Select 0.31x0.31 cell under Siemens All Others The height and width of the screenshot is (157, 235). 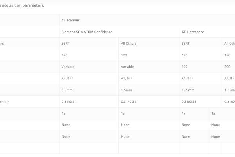coord(149,102)
